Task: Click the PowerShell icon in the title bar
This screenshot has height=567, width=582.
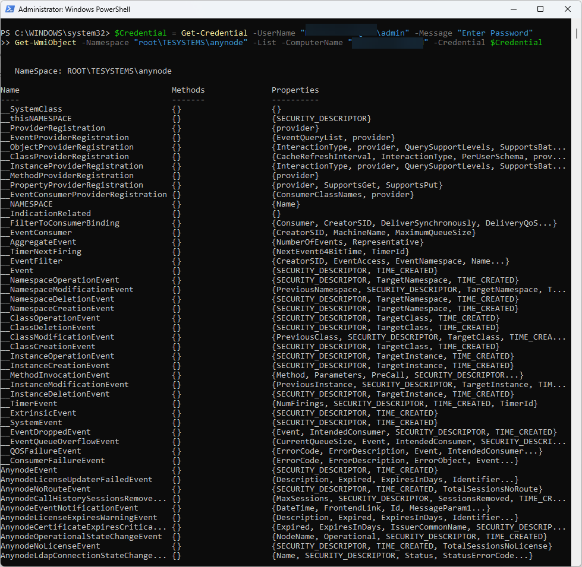Action: click(11, 9)
